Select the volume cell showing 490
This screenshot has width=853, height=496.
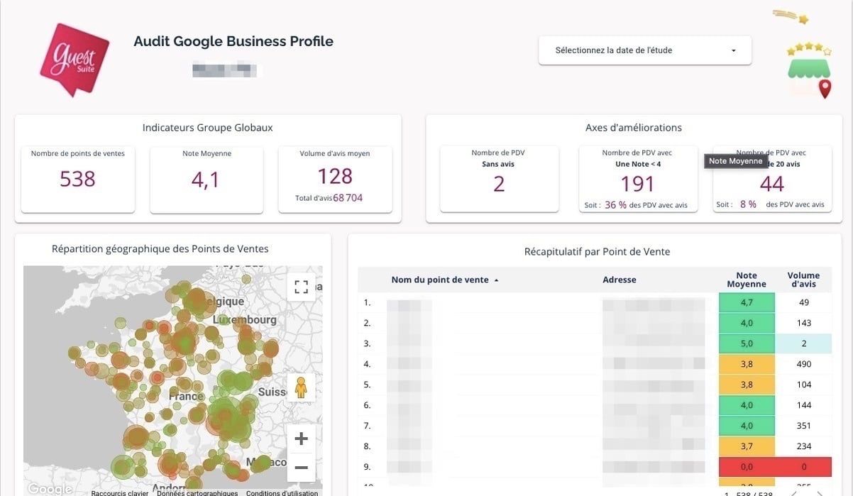coord(803,364)
